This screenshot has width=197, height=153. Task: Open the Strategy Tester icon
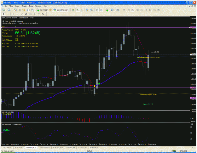click(32, 10)
